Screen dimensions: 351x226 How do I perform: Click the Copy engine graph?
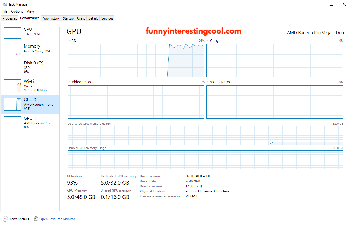[x=275, y=61]
